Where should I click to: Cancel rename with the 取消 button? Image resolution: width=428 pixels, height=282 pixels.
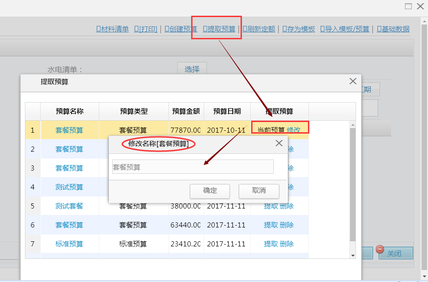[x=259, y=191]
